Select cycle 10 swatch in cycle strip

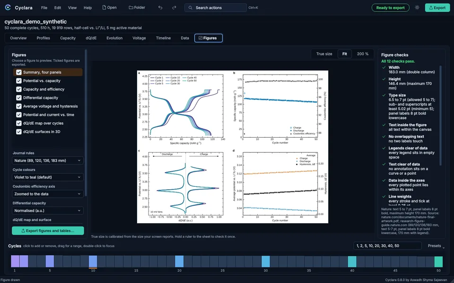point(93,261)
